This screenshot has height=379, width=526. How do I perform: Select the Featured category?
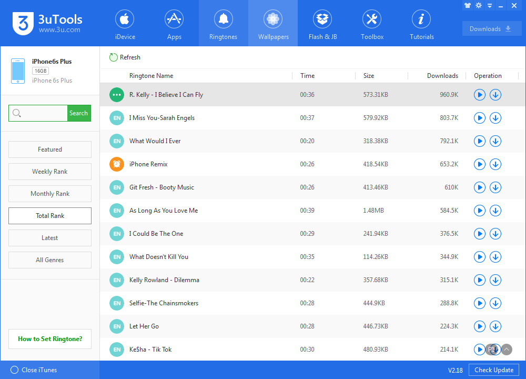click(50, 149)
